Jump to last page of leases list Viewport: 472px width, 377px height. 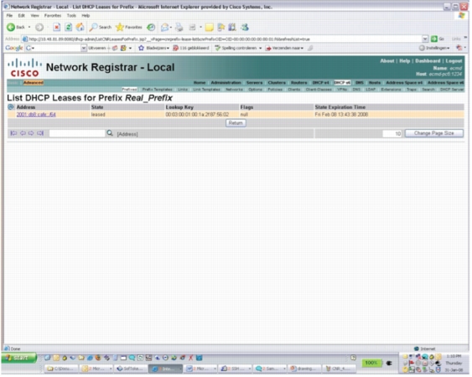tap(40, 133)
